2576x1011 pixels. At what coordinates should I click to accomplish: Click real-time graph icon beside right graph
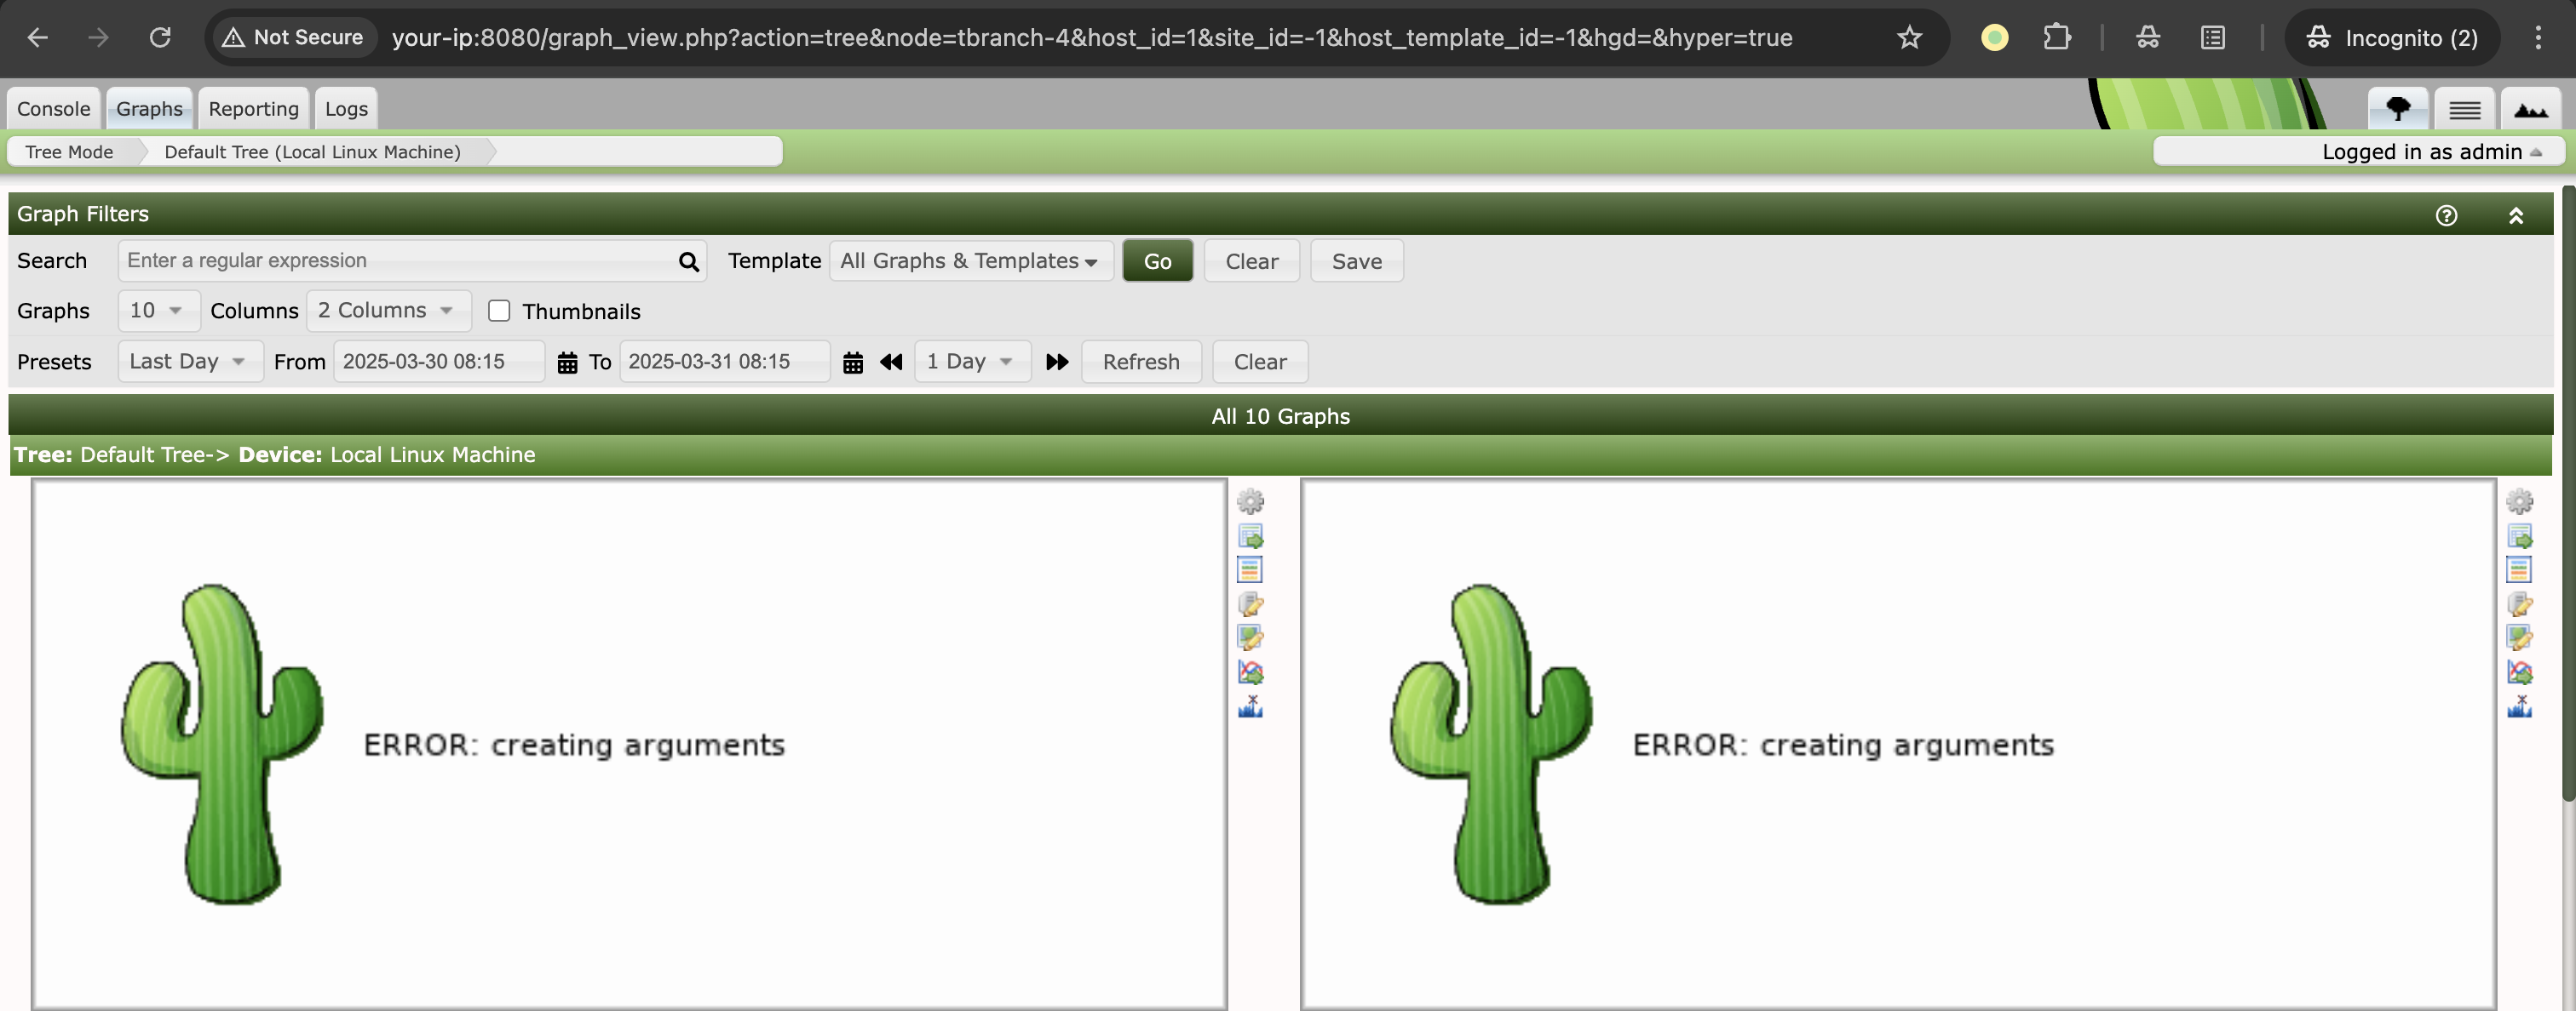2519,672
